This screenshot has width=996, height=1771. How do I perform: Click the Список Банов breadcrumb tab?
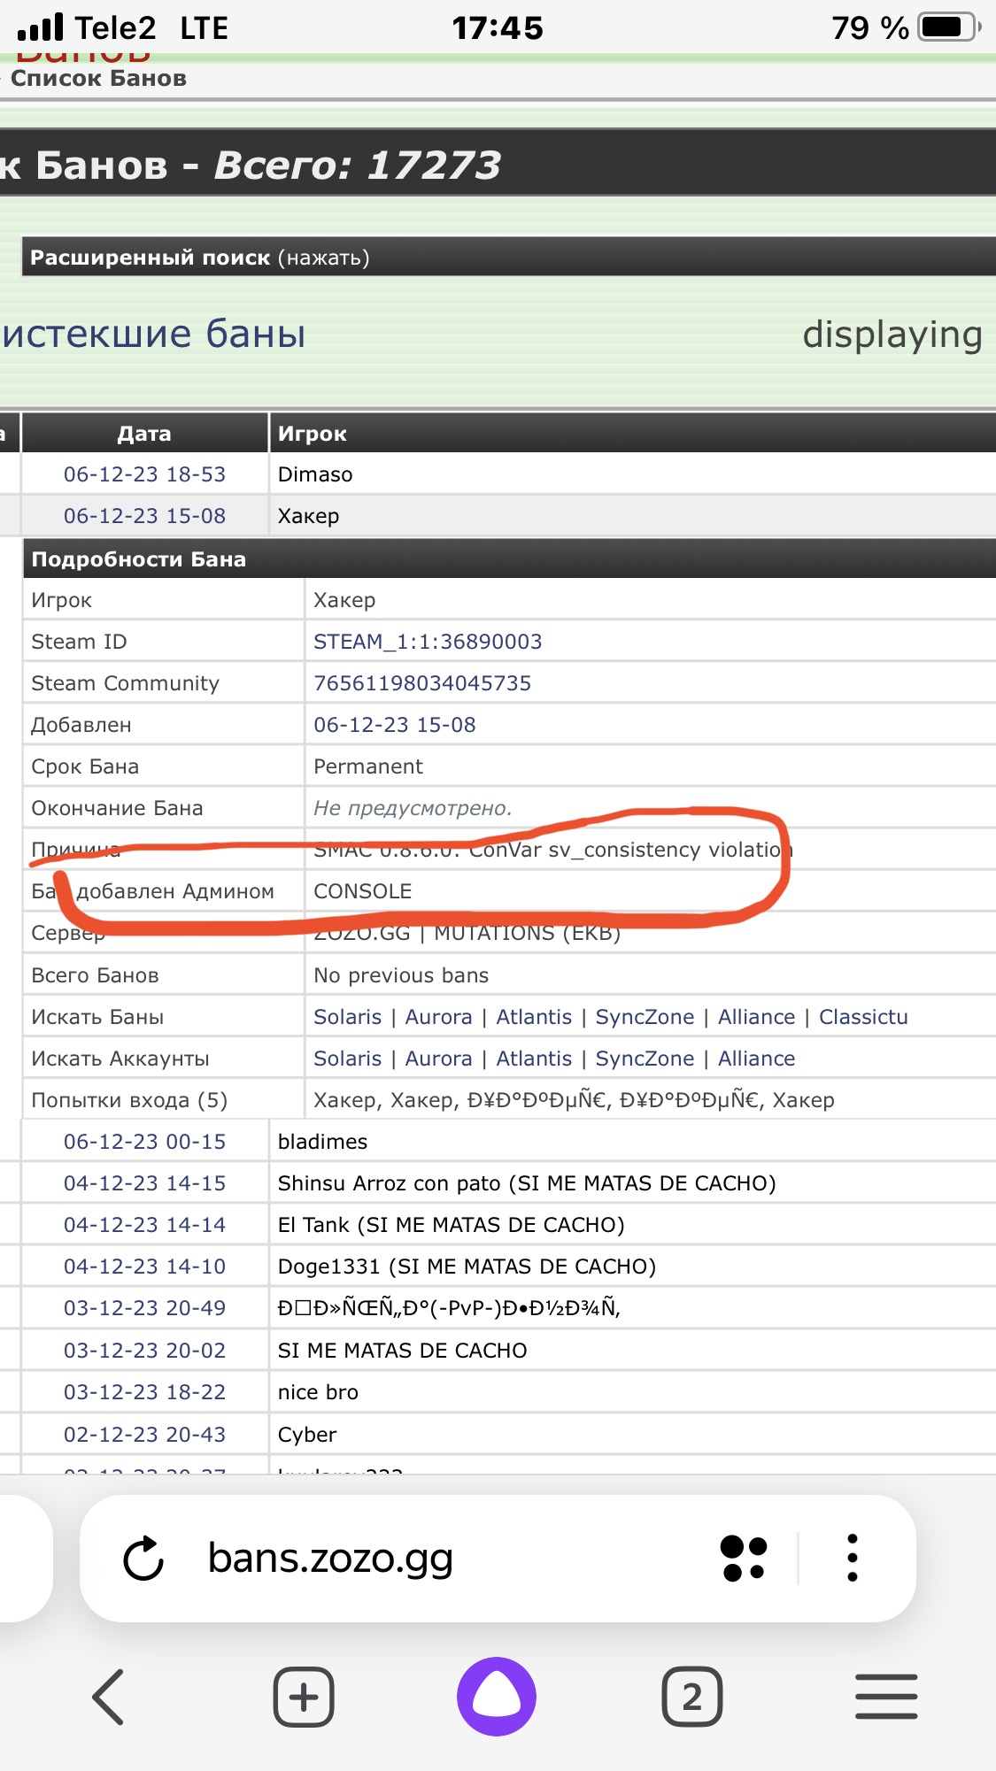98,79
